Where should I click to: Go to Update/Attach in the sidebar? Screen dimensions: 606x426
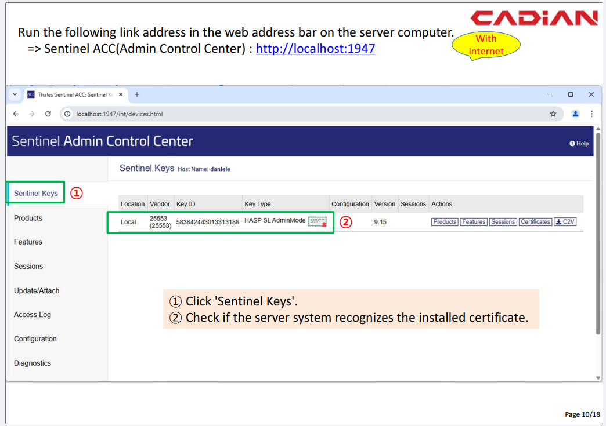[x=37, y=291]
